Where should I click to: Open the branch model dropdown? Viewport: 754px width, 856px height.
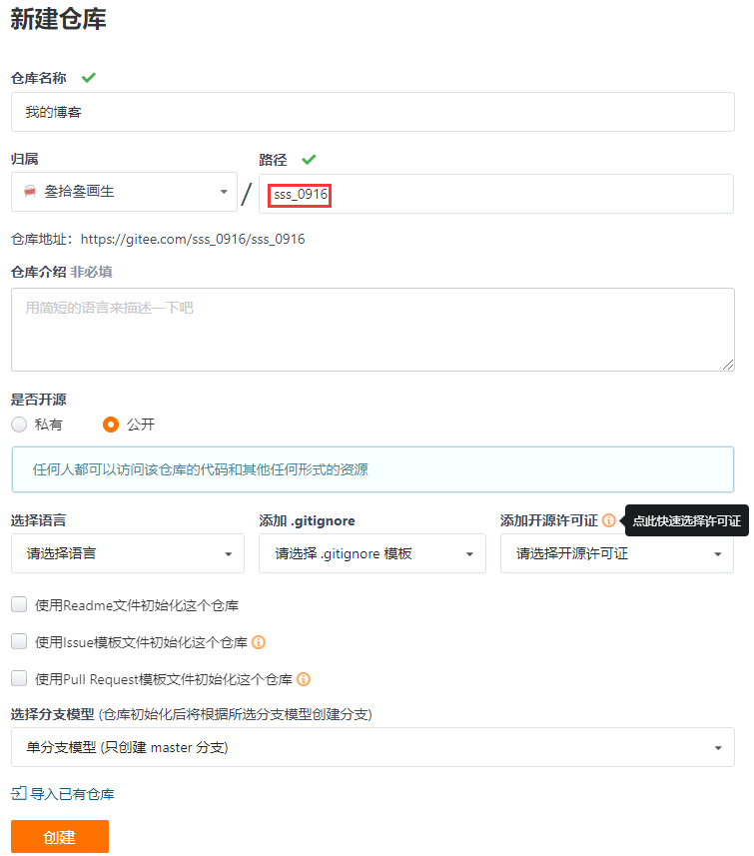pyautogui.click(x=373, y=747)
